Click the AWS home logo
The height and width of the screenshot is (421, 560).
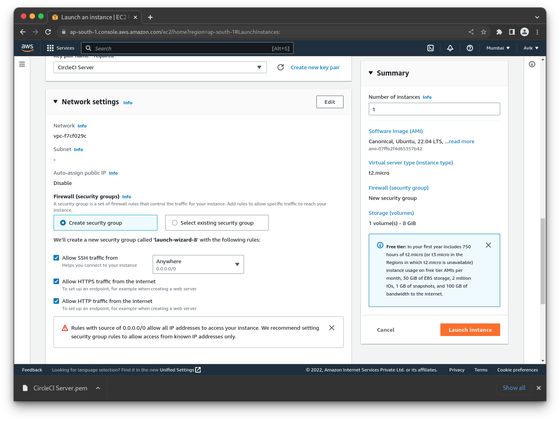tap(27, 48)
